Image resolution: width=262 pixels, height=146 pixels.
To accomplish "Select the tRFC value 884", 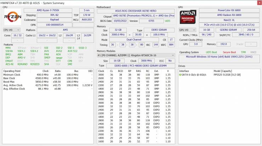I will (x=171, y=45).
